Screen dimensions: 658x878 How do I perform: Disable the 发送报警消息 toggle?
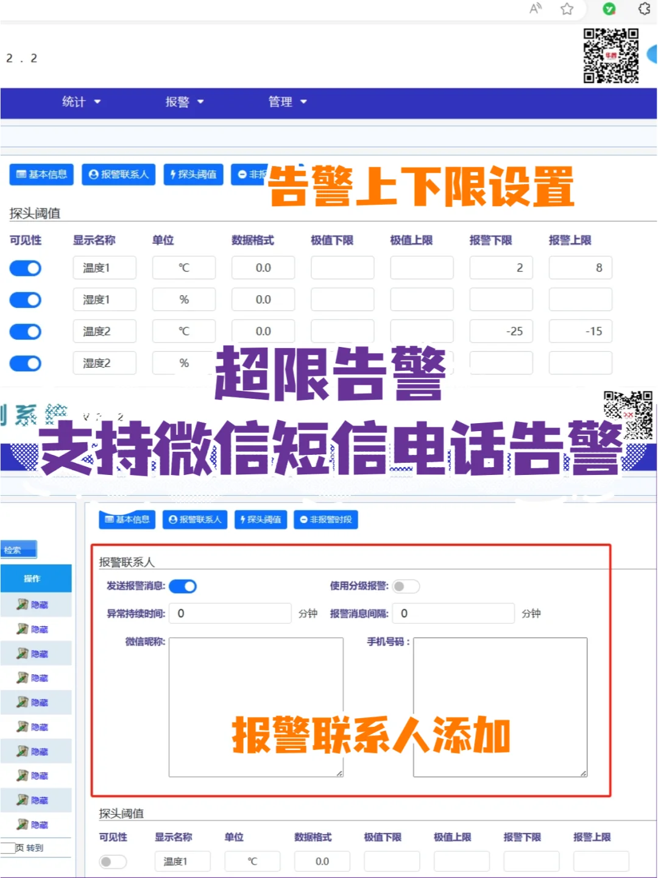[183, 586]
